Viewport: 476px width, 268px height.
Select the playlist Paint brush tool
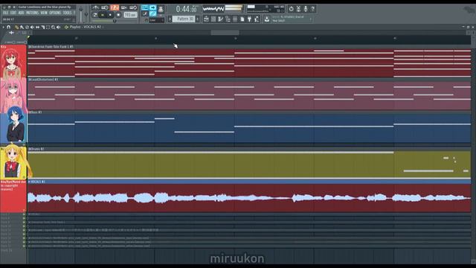pyautogui.click(x=22, y=27)
